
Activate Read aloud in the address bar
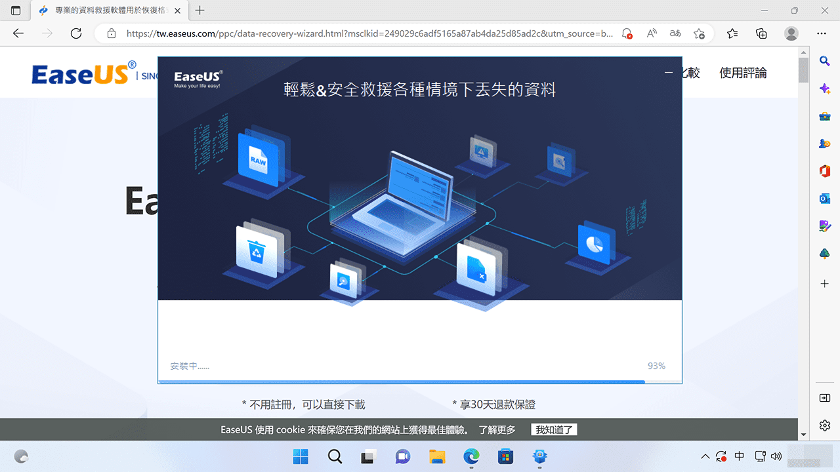click(x=651, y=33)
